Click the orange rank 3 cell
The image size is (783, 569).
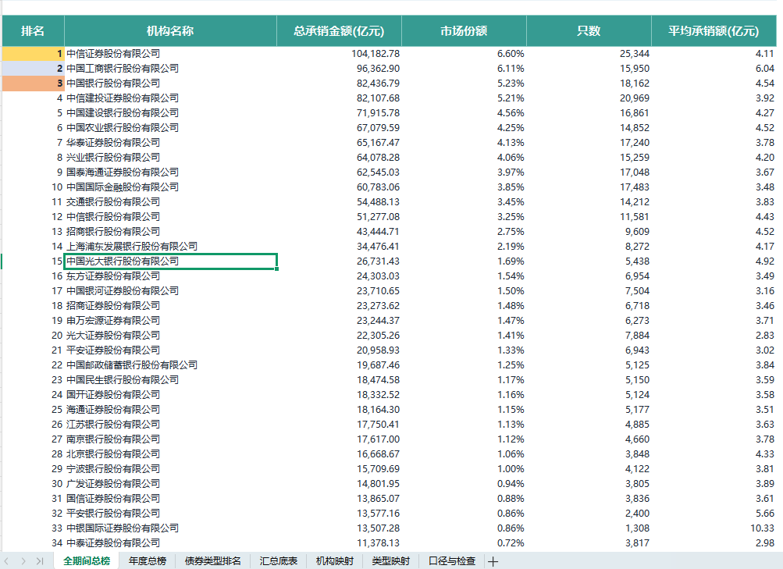tap(34, 84)
